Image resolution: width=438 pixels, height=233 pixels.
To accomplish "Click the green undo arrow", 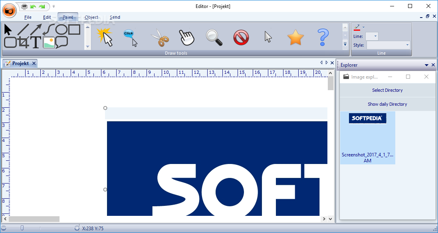I will click(x=33, y=6).
